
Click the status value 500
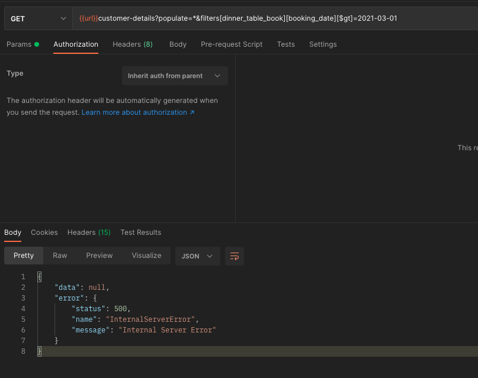pyautogui.click(x=120, y=309)
